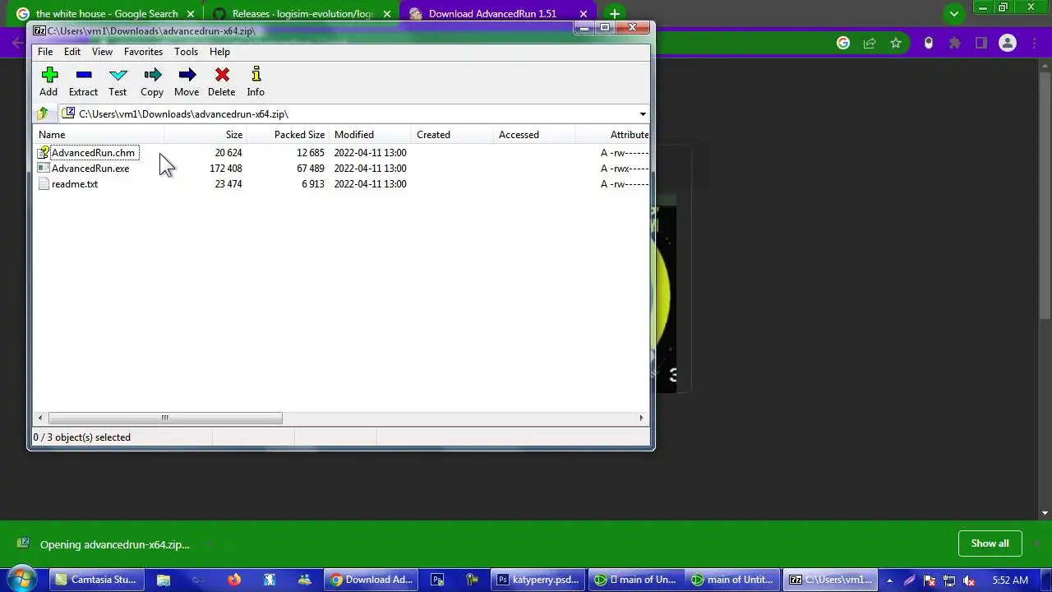This screenshot has width=1052, height=592.
Task: Expand the address path dropdown
Action: click(643, 114)
